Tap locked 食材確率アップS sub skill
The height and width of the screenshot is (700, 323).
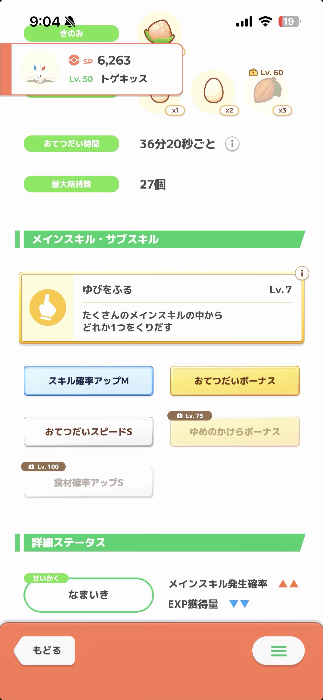89,483
